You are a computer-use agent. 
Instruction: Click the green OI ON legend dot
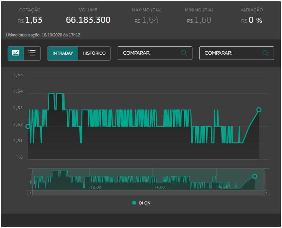click(x=134, y=203)
